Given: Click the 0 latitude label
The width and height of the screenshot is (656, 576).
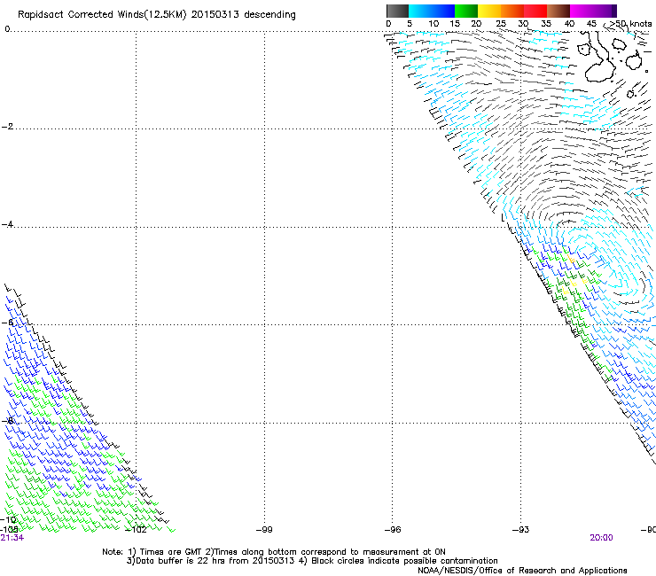Looking at the screenshot, I should pyautogui.click(x=7, y=28).
